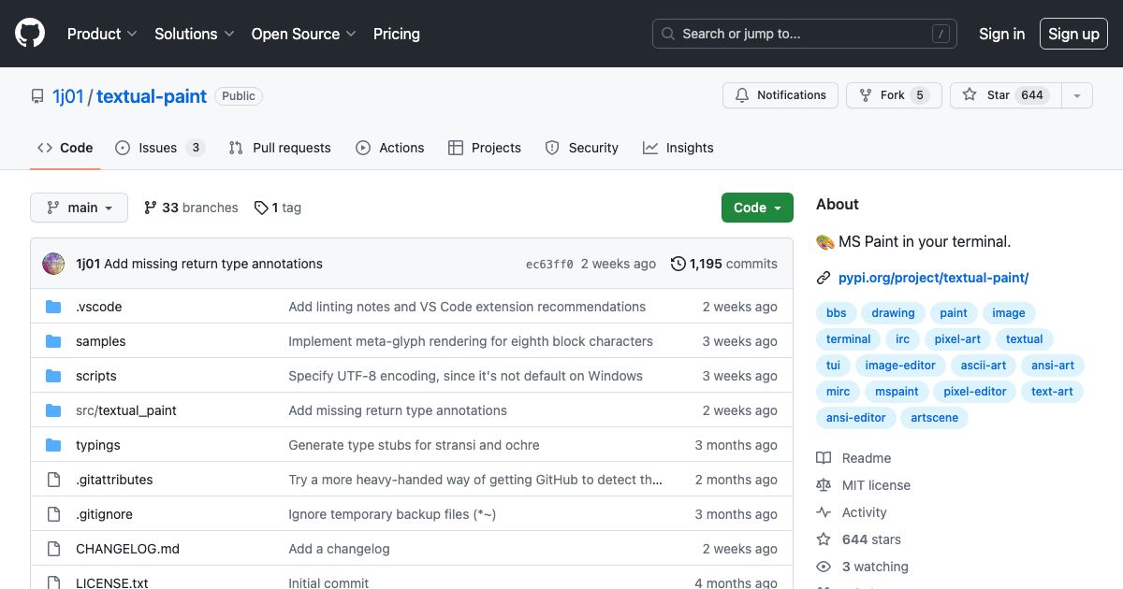The width and height of the screenshot is (1123, 589).
Task: Click the fork icon on Fork button
Action: pos(866,94)
